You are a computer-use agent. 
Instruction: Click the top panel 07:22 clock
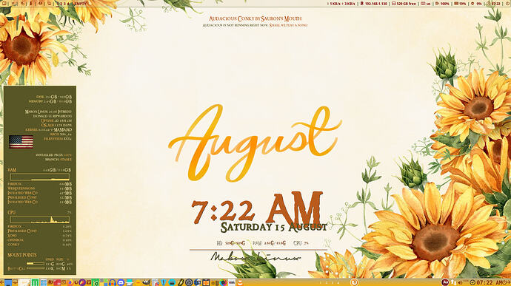click(x=494, y=4)
